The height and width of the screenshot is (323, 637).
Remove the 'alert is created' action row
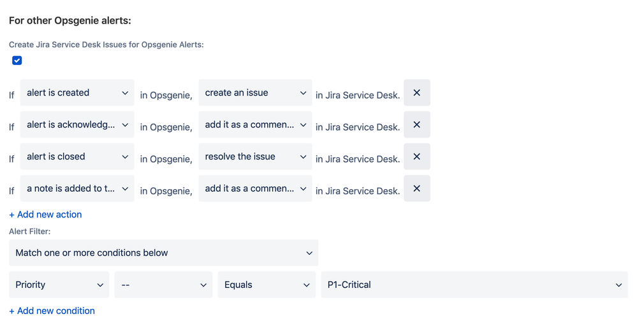pyautogui.click(x=417, y=92)
